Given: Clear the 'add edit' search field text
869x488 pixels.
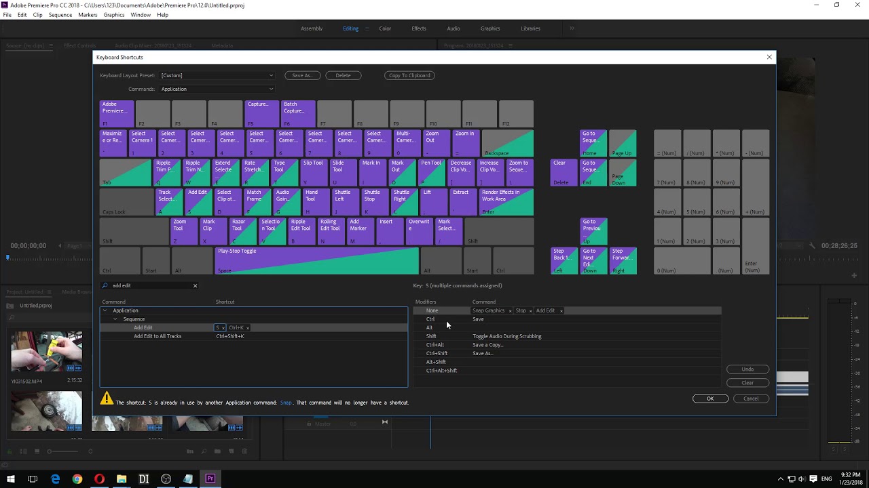Looking at the screenshot, I should click(x=195, y=285).
